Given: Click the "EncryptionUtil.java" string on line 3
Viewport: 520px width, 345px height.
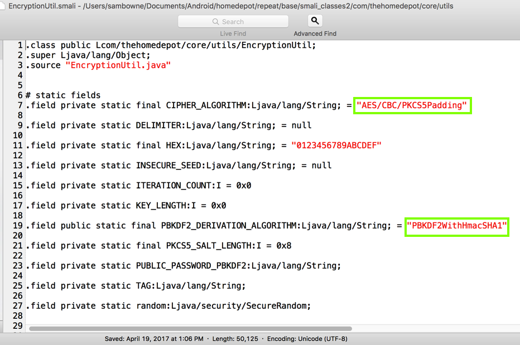Looking at the screenshot, I should point(118,65).
